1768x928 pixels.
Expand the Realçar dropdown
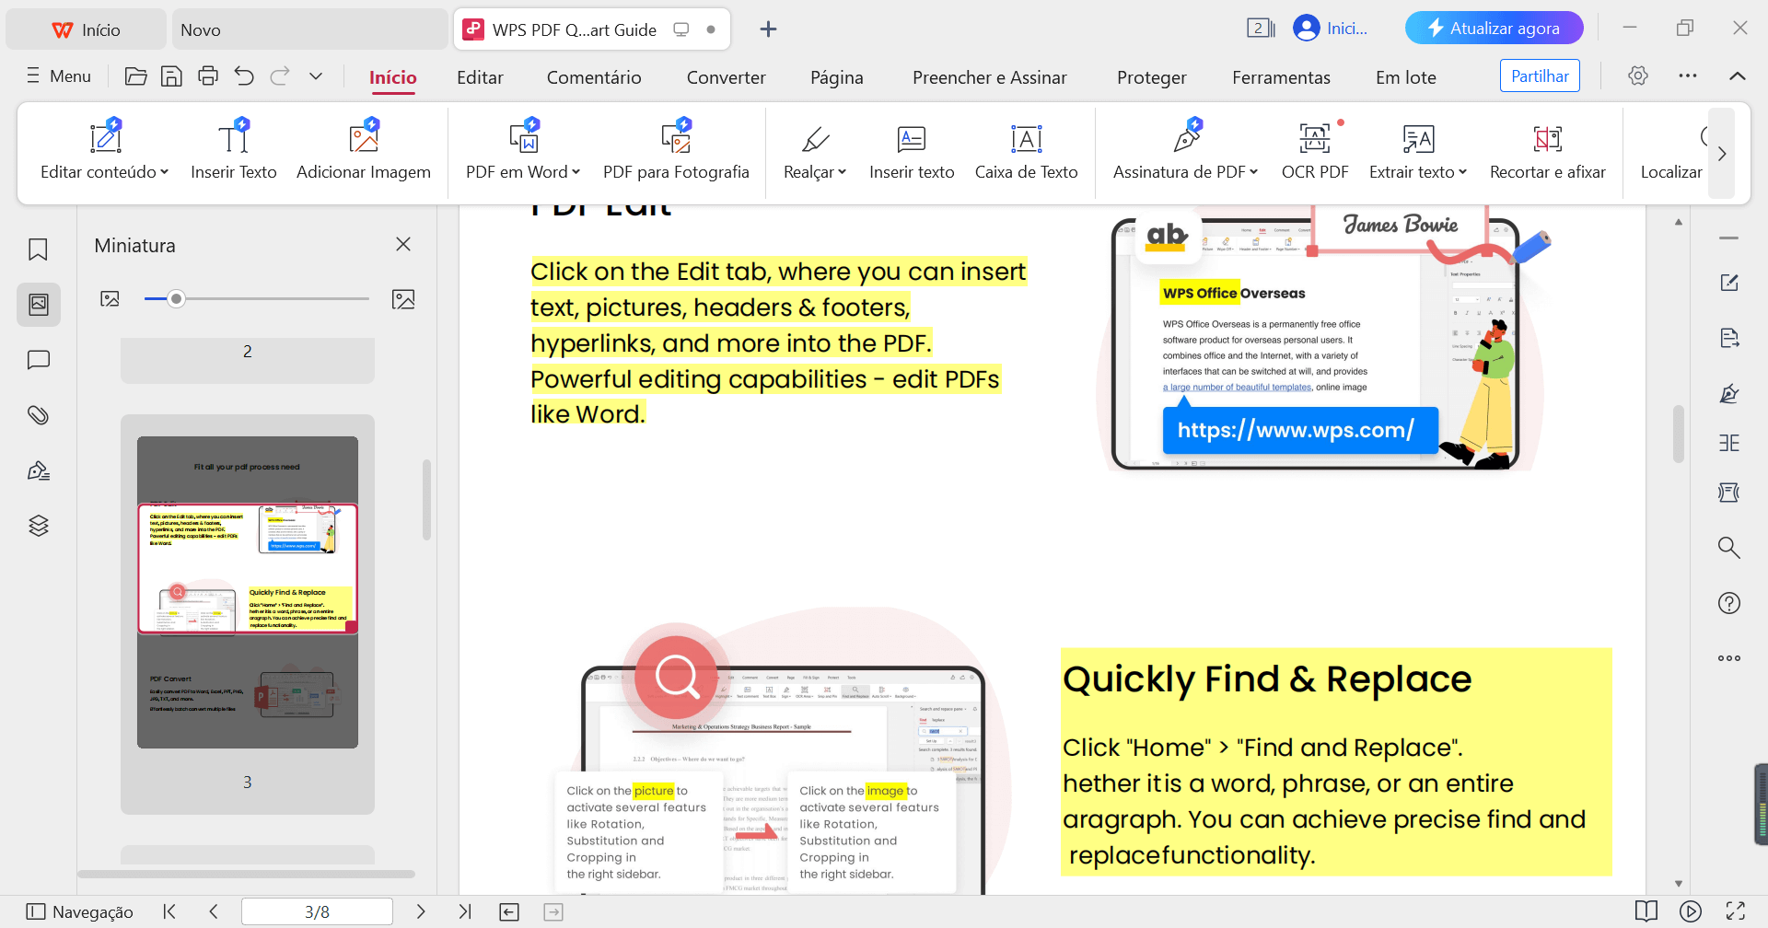pyautogui.click(x=840, y=172)
